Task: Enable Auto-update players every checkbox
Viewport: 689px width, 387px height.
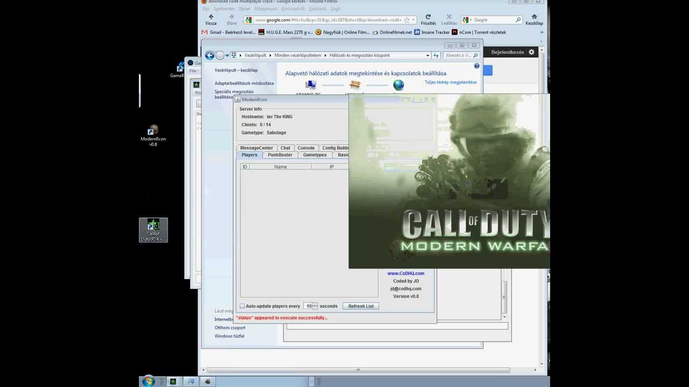Action: tap(242, 306)
